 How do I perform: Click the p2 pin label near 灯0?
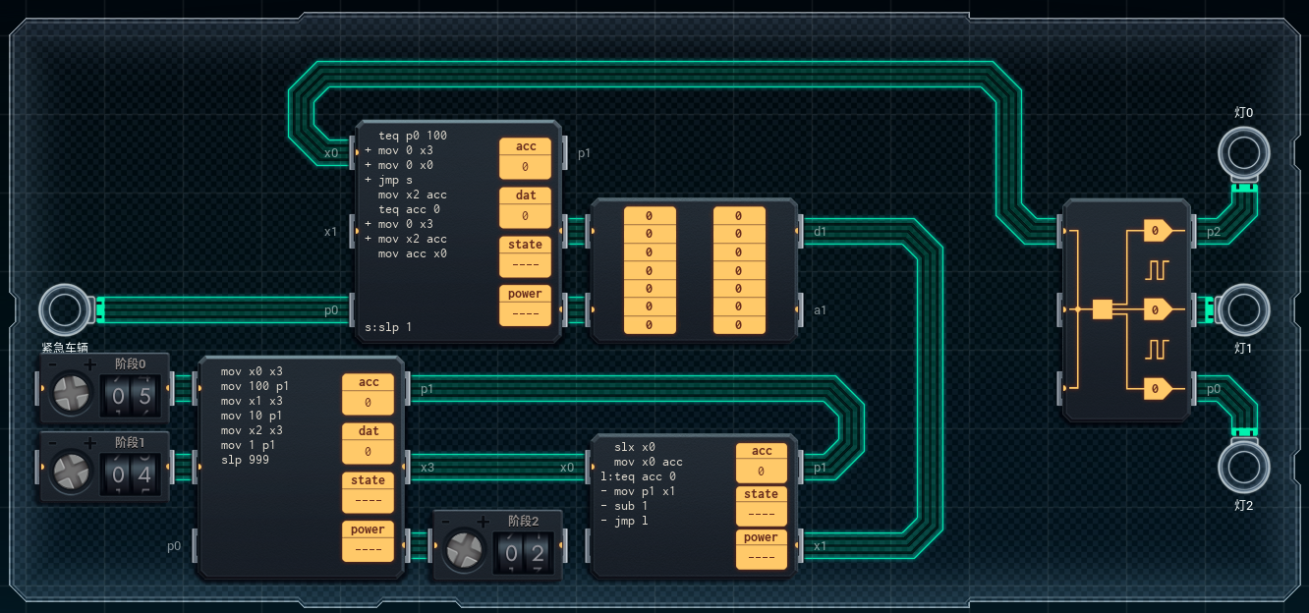click(x=1215, y=232)
